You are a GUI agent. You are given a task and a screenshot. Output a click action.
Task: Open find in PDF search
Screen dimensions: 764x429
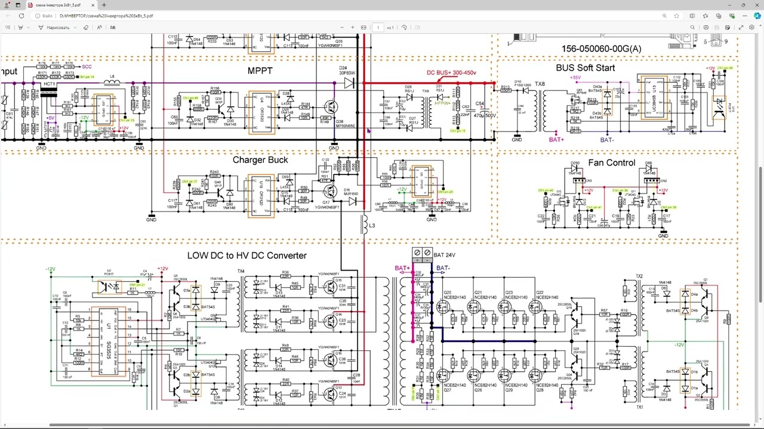tap(692, 27)
